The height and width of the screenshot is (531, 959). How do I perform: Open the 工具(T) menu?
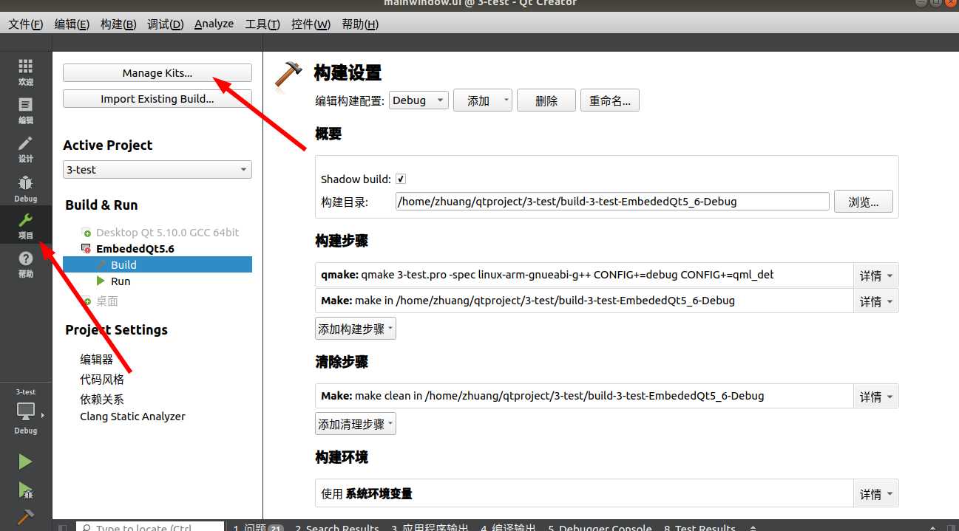[262, 24]
